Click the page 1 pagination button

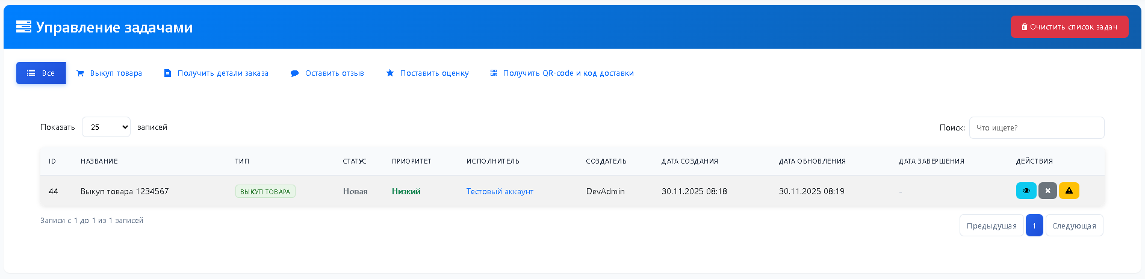pos(1034,226)
